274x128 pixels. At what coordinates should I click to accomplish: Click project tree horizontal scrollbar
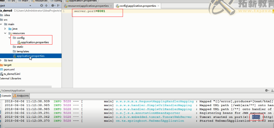[x=26, y=86]
